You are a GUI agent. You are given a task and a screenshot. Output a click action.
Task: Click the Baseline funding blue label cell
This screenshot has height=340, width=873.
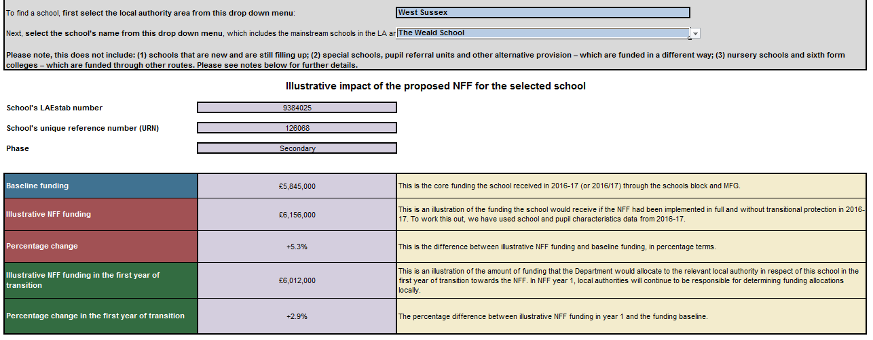click(100, 186)
